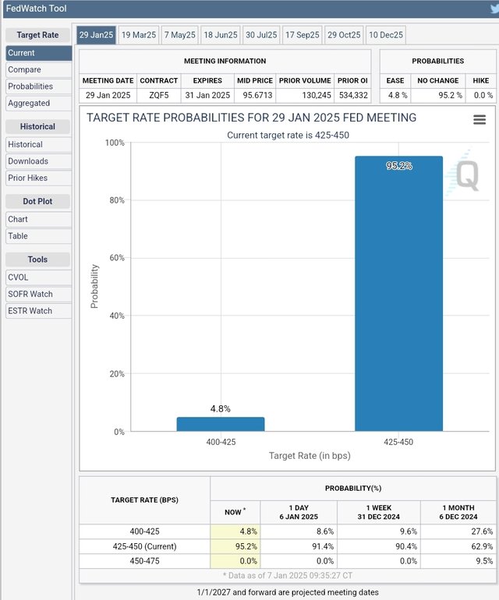Click the 91.4% one day value

pyautogui.click(x=323, y=546)
